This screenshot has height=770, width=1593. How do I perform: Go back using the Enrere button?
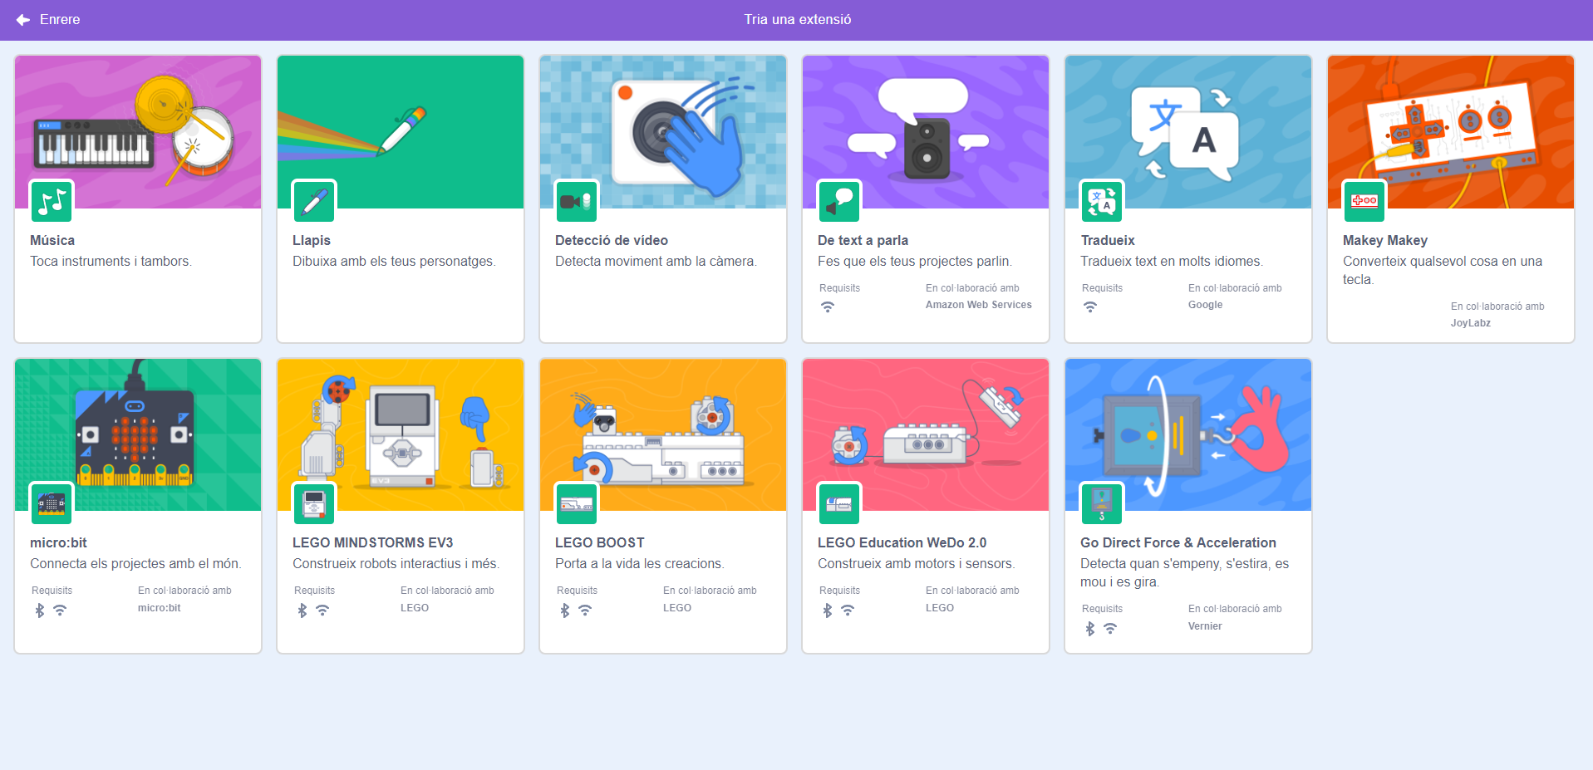(60, 20)
